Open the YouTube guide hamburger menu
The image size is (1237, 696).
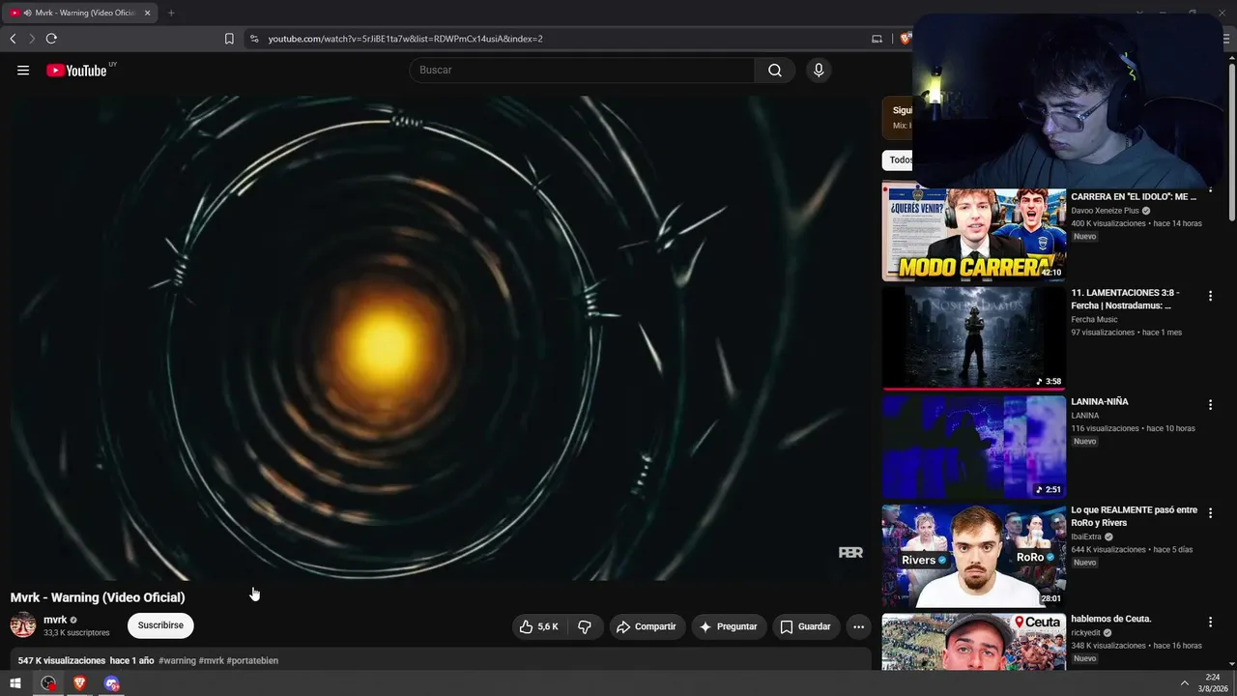click(23, 71)
